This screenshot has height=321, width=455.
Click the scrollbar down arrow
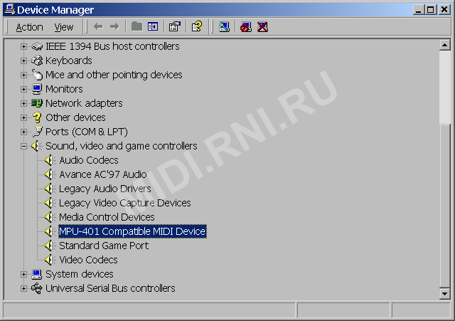(444, 293)
